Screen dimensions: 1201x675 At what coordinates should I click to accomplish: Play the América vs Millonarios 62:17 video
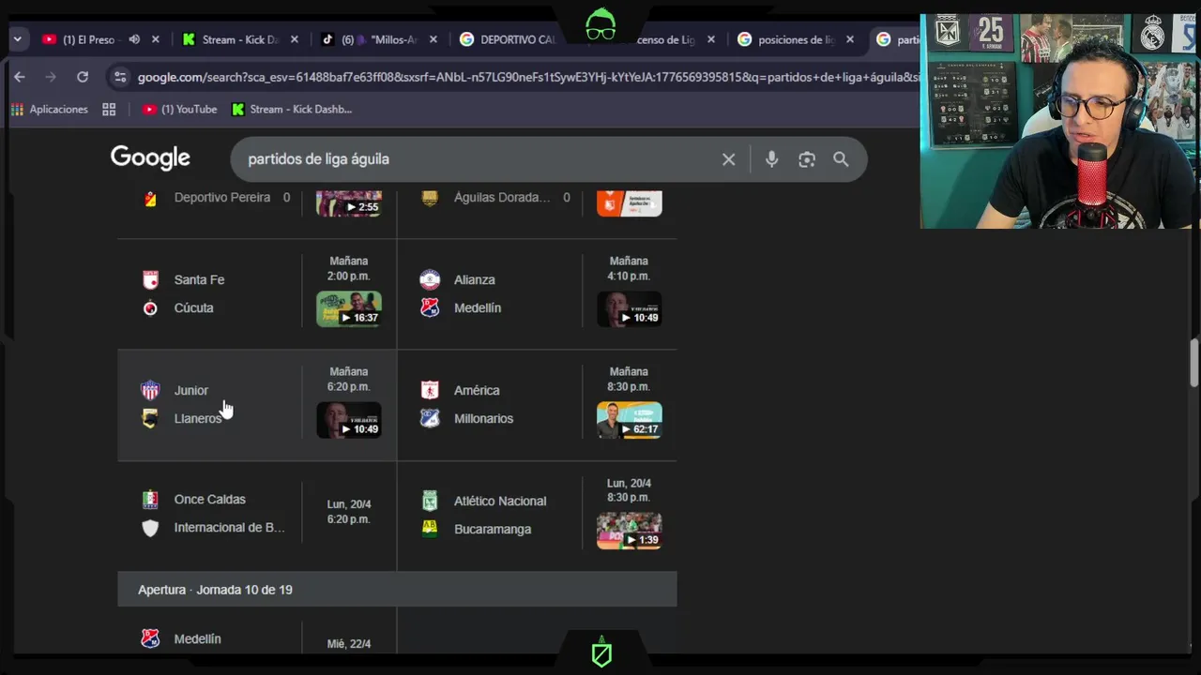630,420
